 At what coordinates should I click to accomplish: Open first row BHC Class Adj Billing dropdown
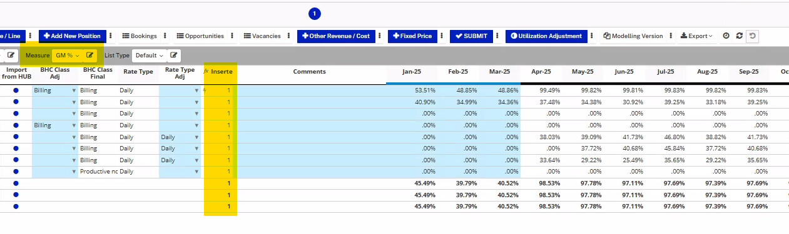click(54, 90)
